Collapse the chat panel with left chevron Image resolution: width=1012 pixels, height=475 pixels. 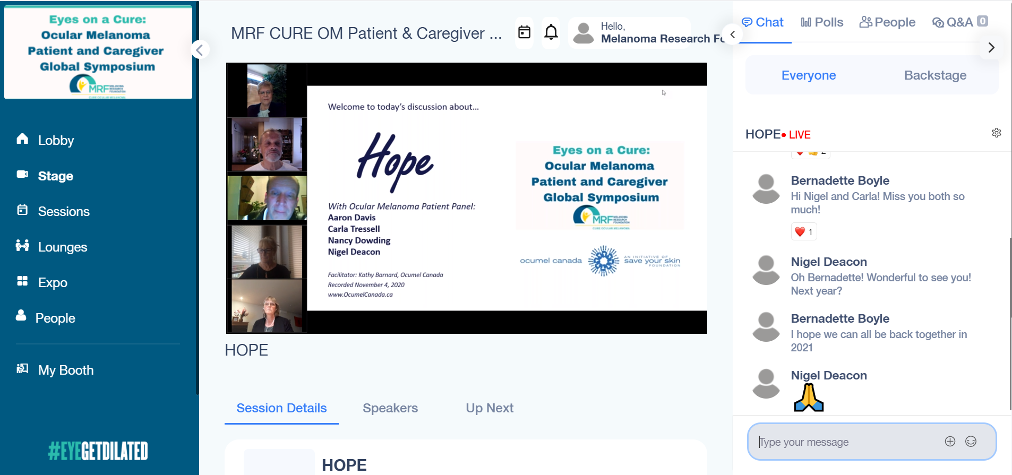733,34
